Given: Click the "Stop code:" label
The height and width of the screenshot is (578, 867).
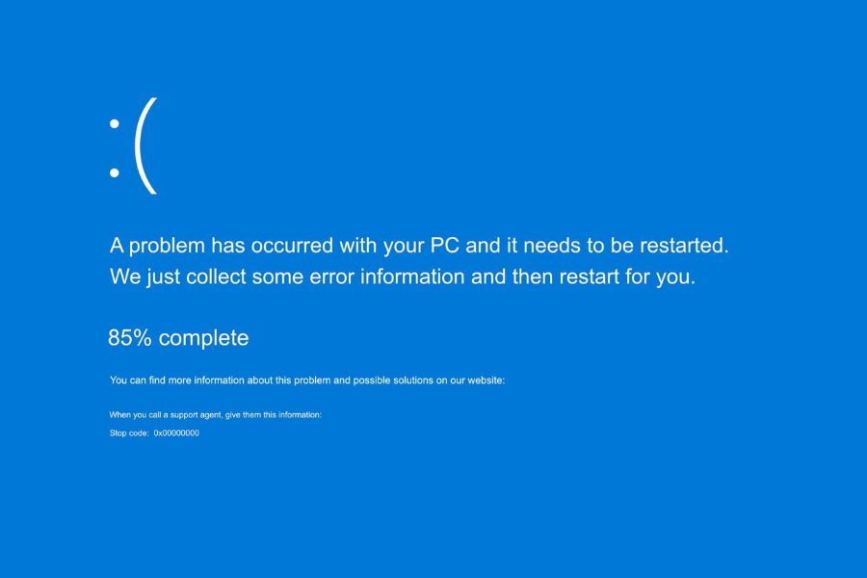Looking at the screenshot, I should tap(130, 433).
